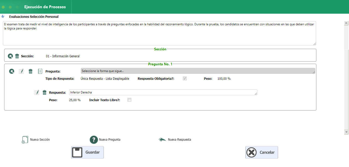Click the 'Respuesta Obligatoria?:' label
The width and height of the screenshot is (349, 167).
156,79
